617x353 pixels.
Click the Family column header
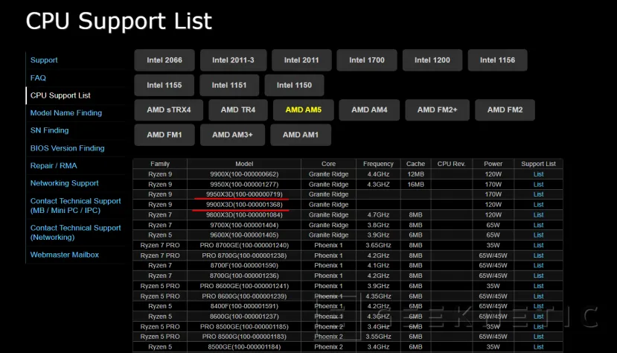[160, 164]
